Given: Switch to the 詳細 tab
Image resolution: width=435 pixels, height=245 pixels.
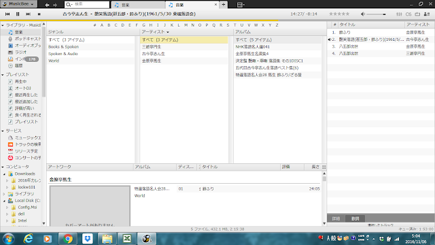Looking at the screenshot, I should point(336,218).
